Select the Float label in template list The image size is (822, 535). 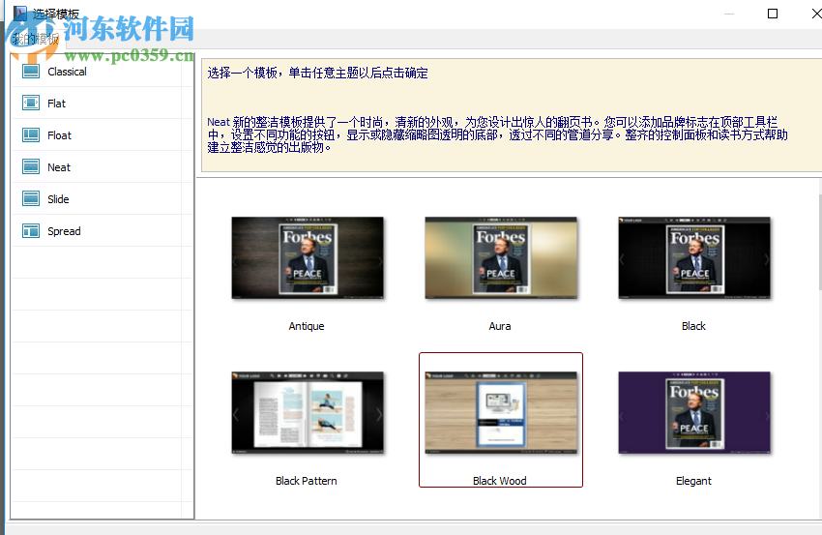pyautogui.click(x=59, y=135)
